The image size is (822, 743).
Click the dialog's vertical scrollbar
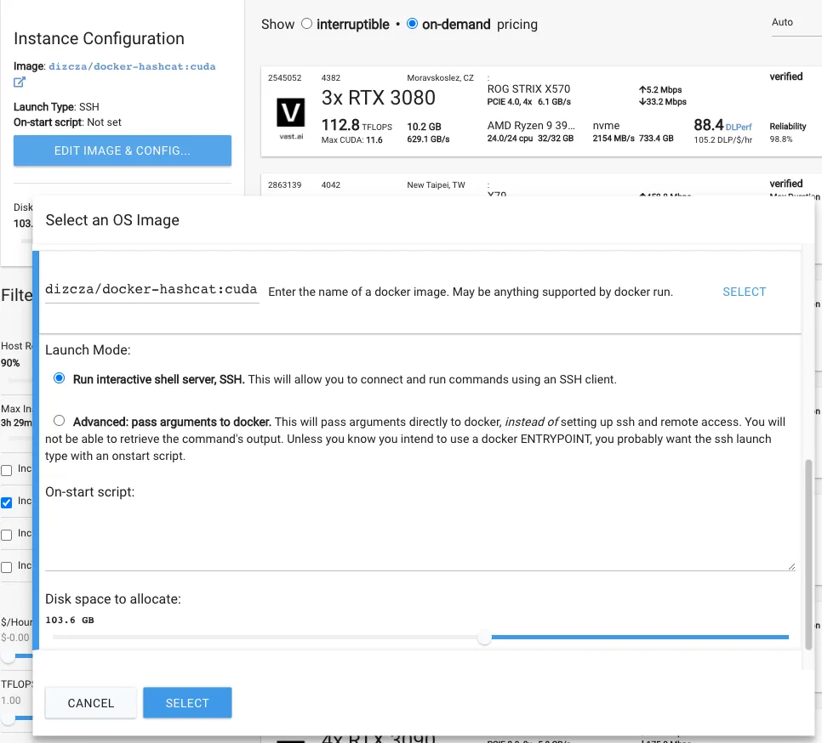(808, 553)
